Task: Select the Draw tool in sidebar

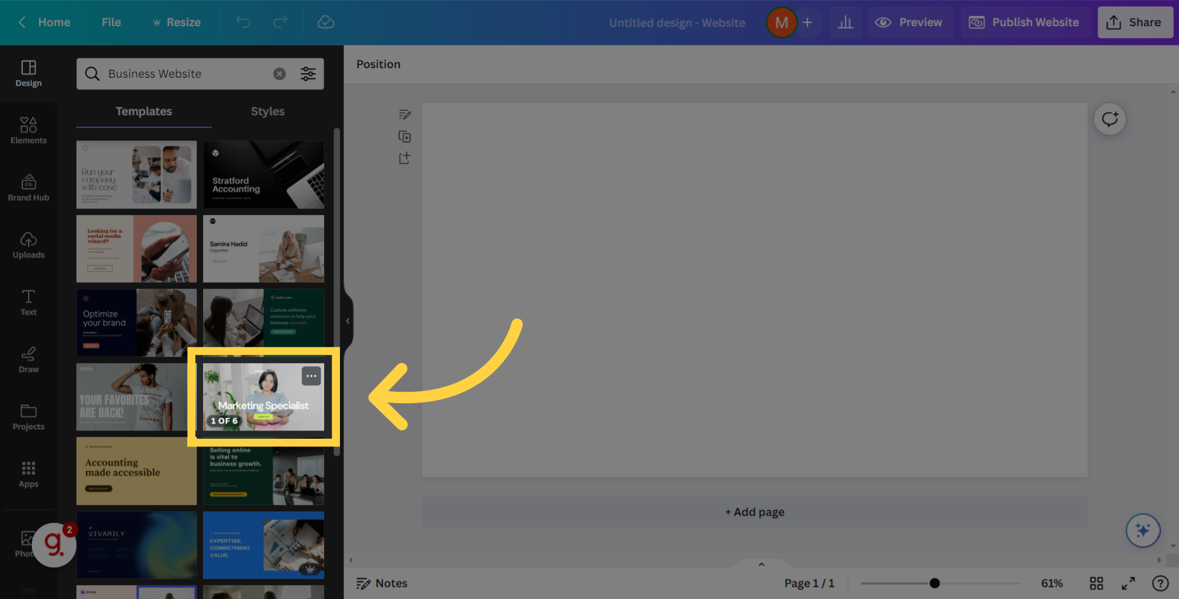Action: [x=28, y=359]
